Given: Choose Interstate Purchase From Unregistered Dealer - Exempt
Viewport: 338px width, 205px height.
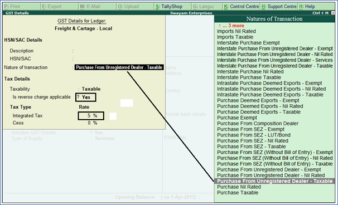Looking at the screenshot, I should pos(275,48).
